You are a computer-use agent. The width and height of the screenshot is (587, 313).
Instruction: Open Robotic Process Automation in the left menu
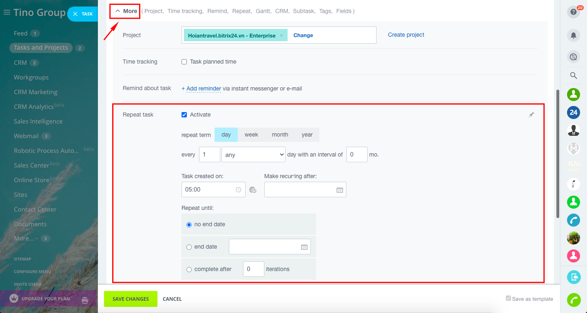point(46,151)
